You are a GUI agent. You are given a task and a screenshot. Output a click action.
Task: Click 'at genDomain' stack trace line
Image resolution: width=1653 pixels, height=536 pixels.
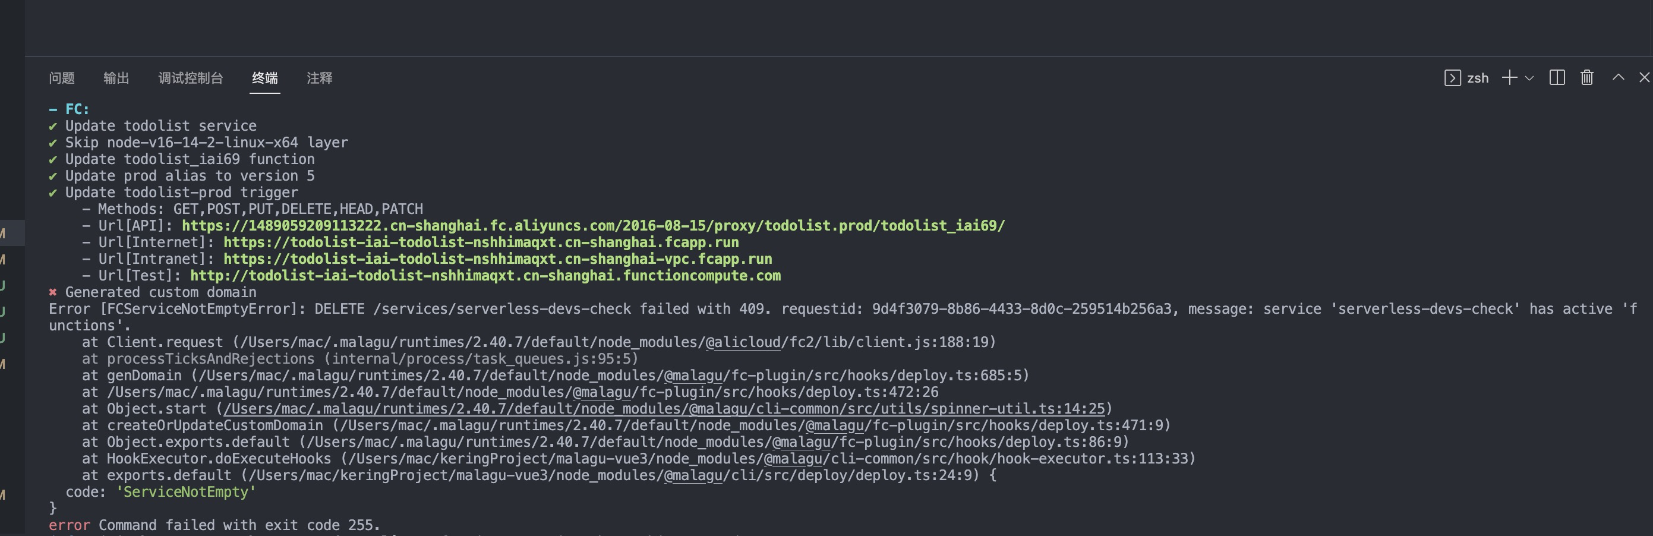(555, 376)
